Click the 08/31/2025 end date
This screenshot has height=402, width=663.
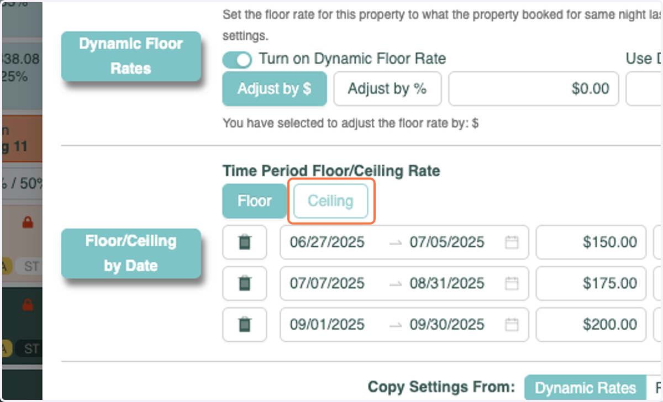447,283
